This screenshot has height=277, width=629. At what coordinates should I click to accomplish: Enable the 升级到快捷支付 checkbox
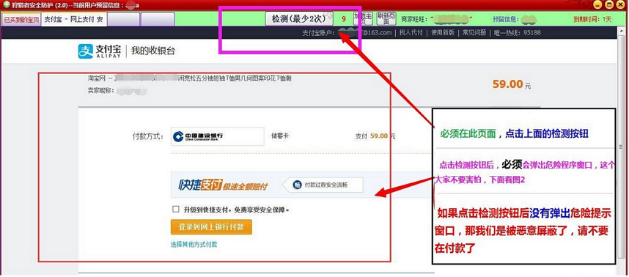(175, 209)
